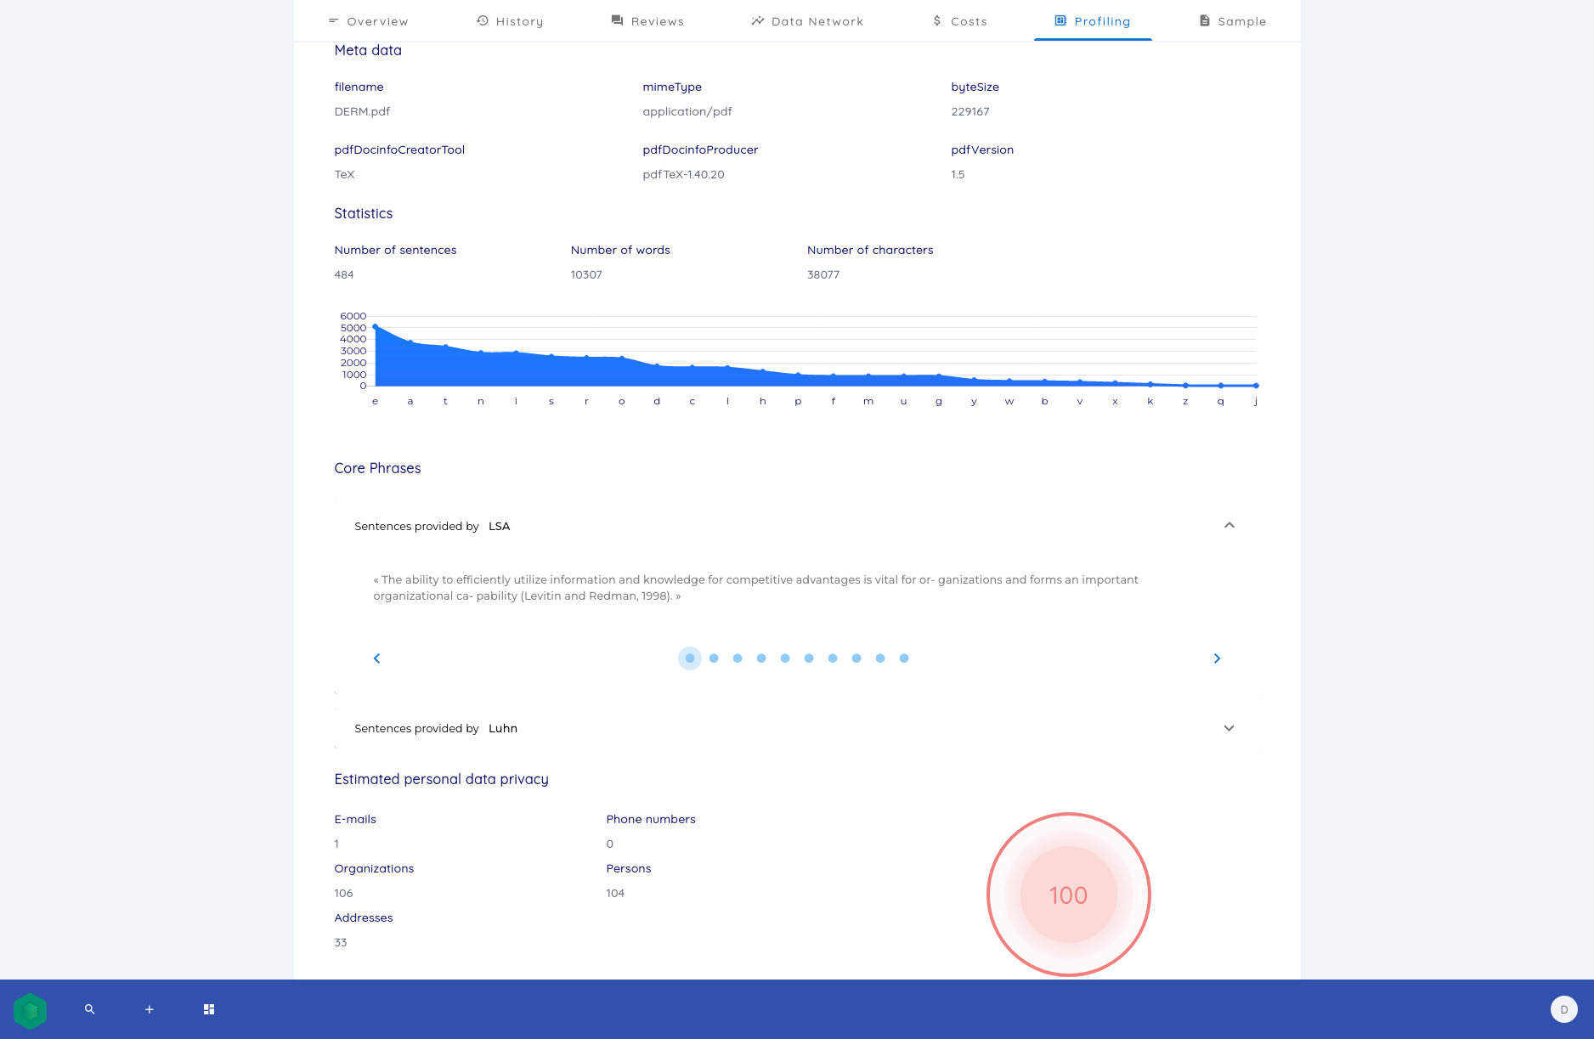The image size is (1594, 1039).
Task: Switch to the History tab
Action: click(510, 21)
